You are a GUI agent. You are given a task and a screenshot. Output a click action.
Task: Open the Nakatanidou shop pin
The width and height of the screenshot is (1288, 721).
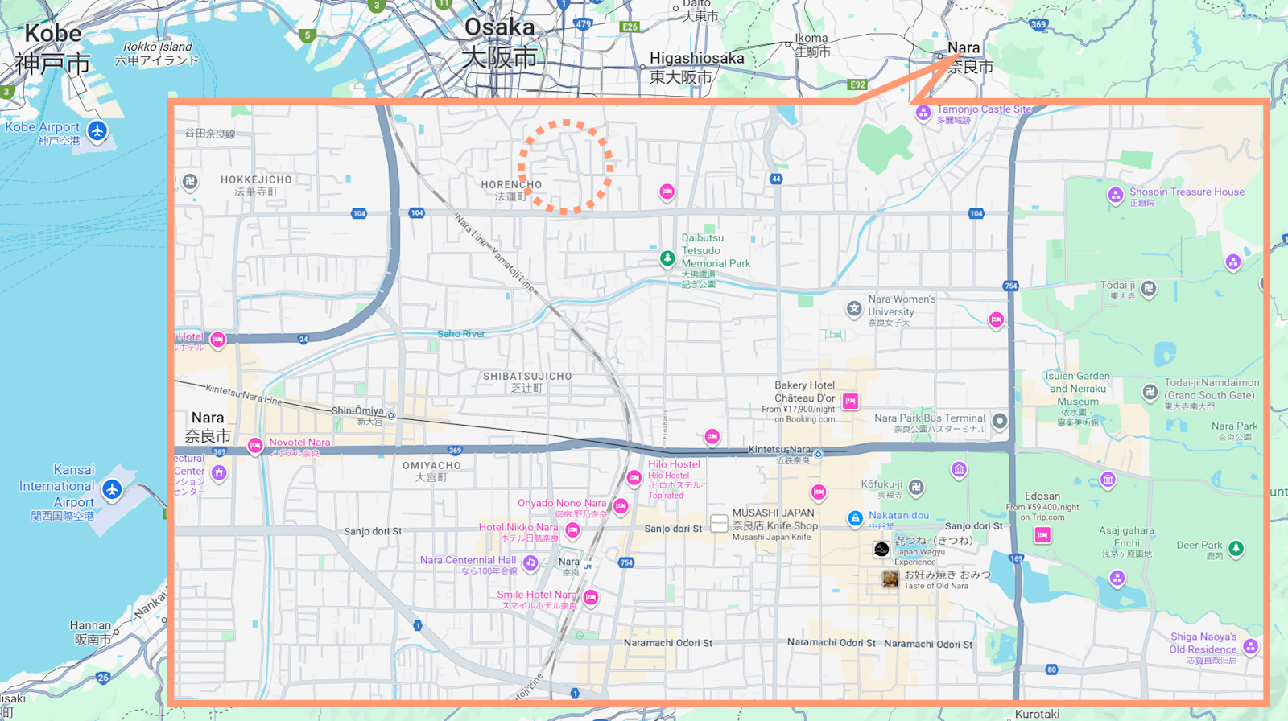[855, 519]
